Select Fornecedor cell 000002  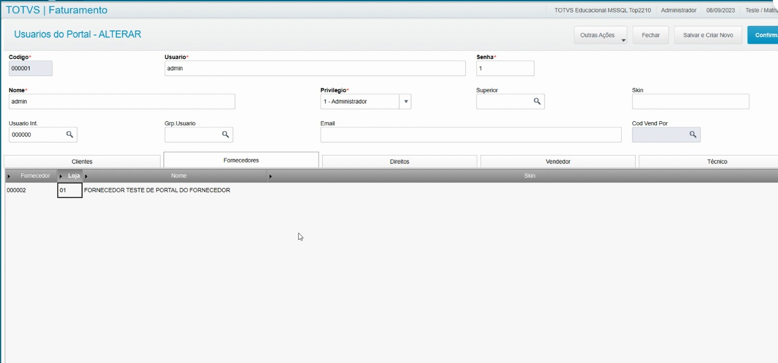point(31,190)
